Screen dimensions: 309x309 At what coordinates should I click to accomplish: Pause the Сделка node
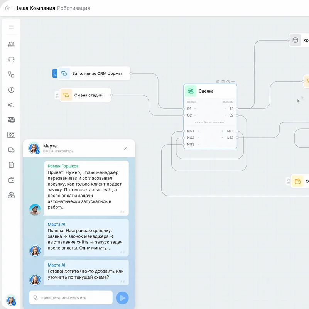click(218, 82)
